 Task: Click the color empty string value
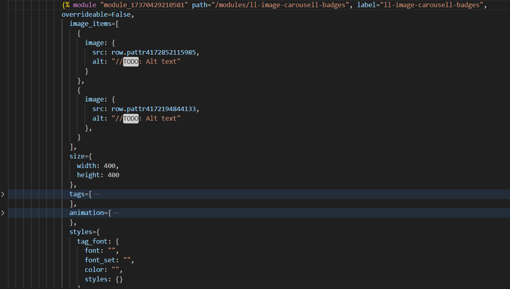tap(116, 269)
